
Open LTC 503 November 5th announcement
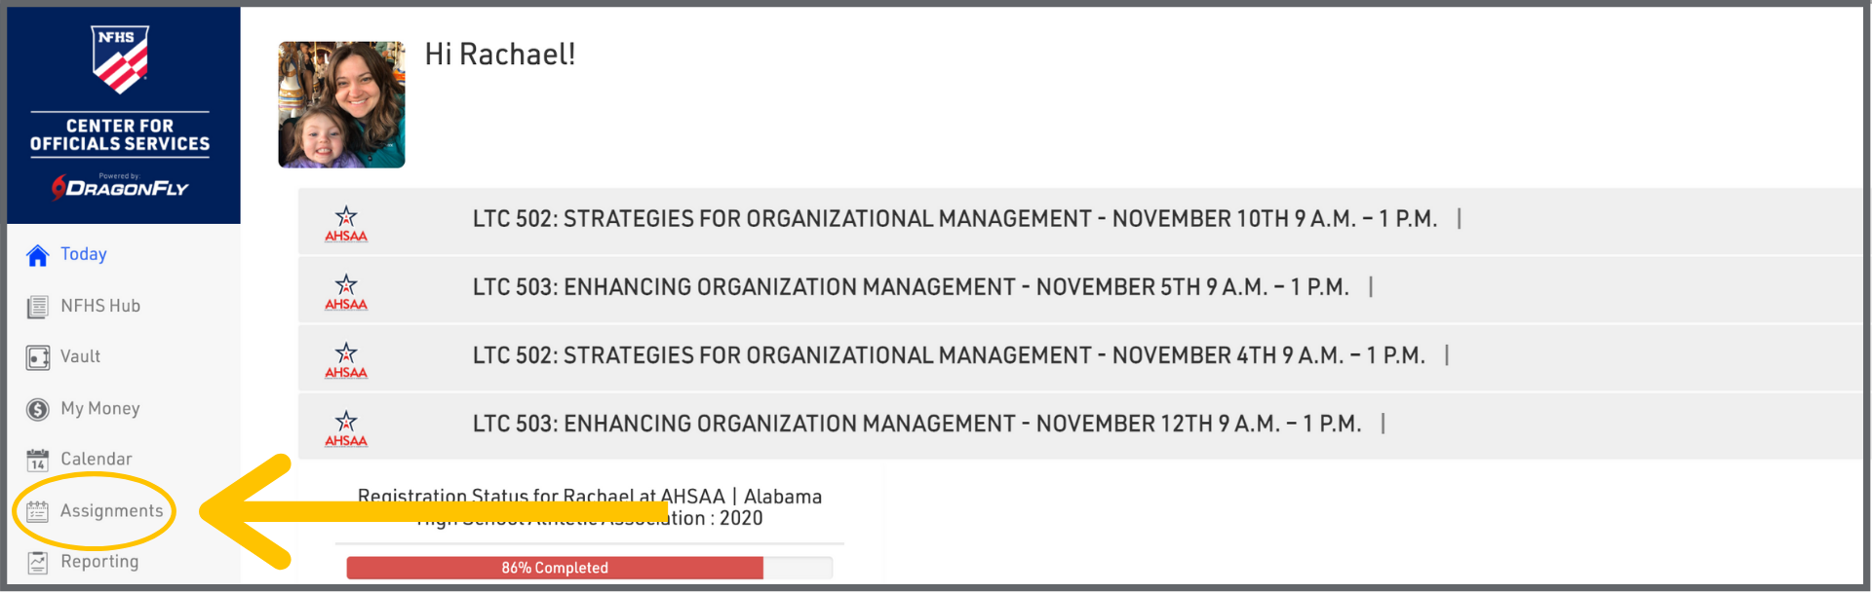[x=911, y=287]
